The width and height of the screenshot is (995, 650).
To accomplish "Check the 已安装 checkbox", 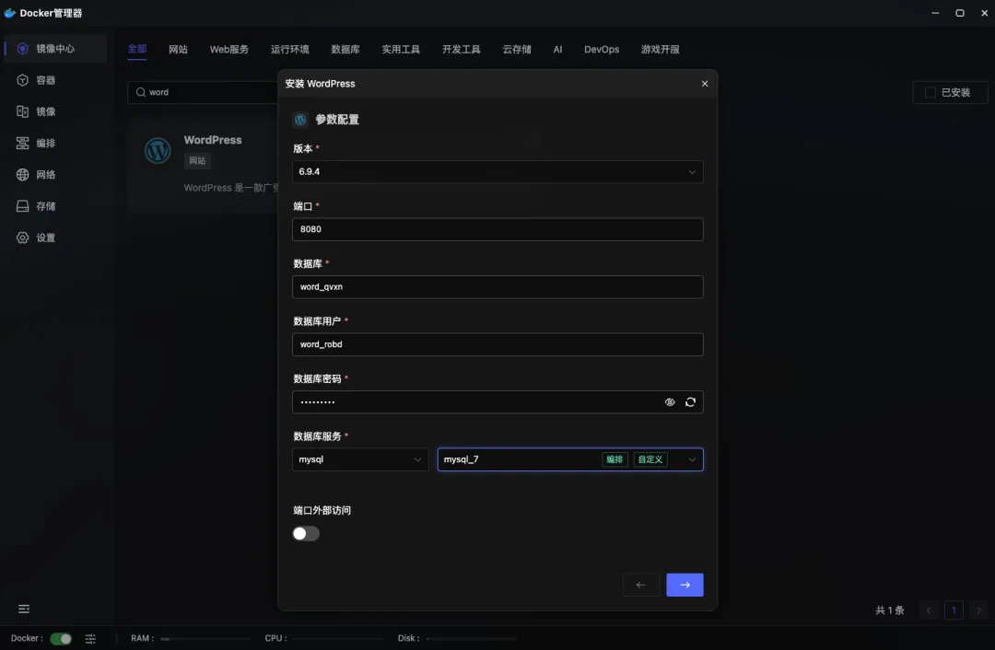I will tap(931, 93).
